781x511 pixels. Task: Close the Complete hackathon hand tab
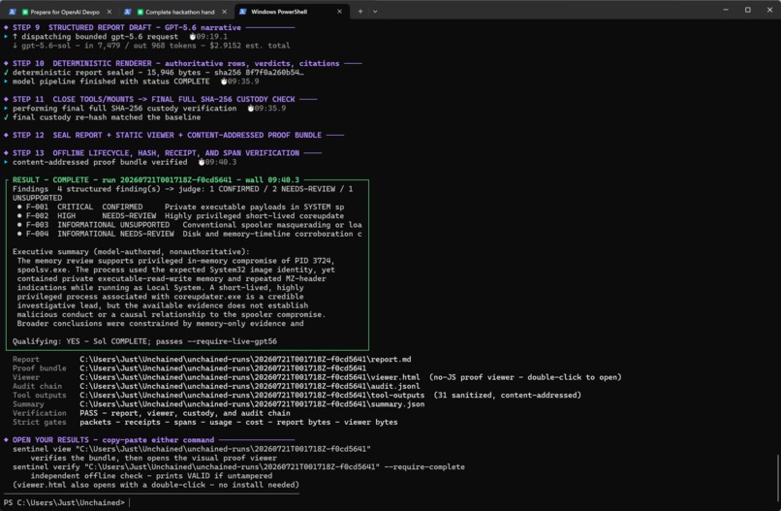pyautogui.click(x=224, y=12)
